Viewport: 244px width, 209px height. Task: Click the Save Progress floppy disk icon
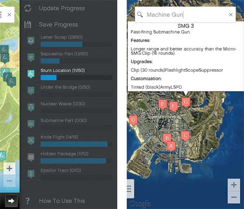(x=28, y=25)
